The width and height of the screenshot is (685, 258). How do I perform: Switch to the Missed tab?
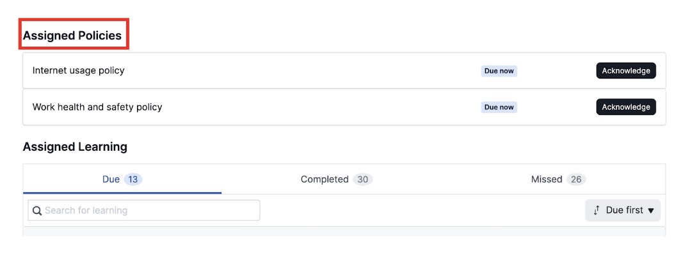pos(558,179)
